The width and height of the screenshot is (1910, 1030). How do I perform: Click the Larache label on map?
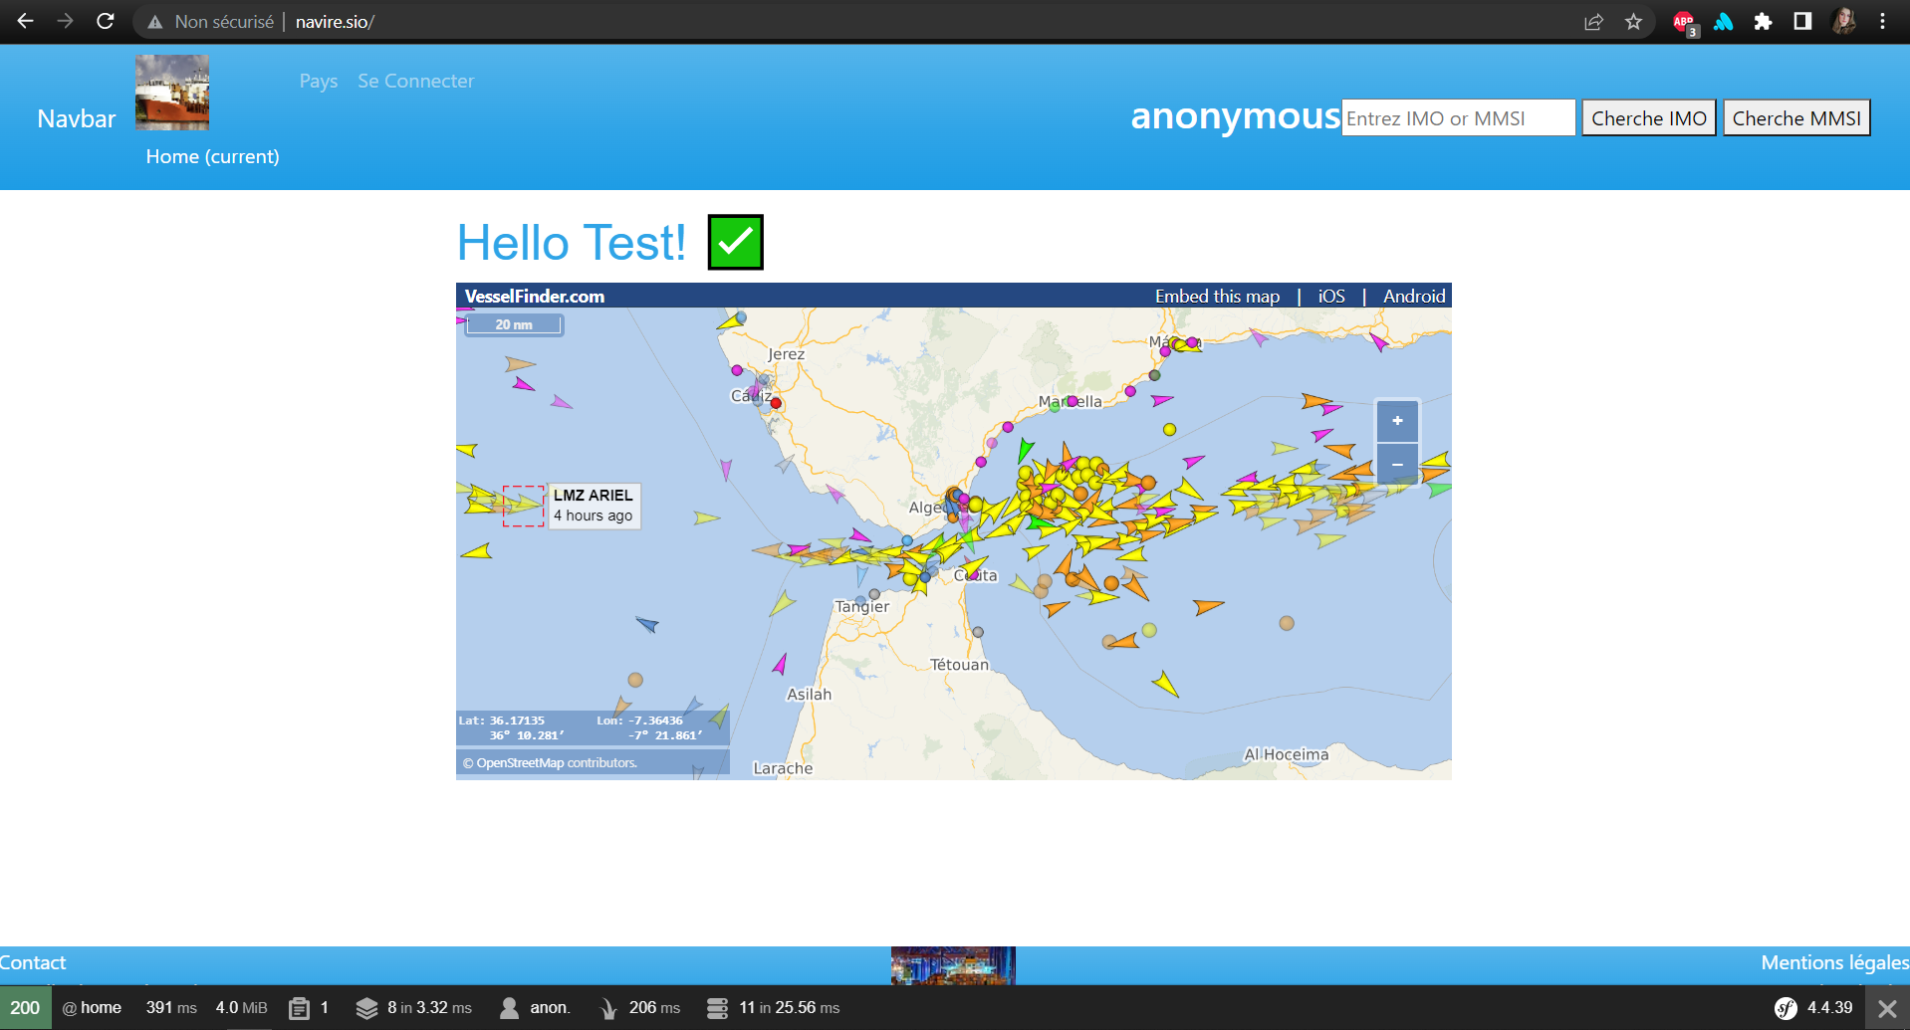tap(783, 768)
